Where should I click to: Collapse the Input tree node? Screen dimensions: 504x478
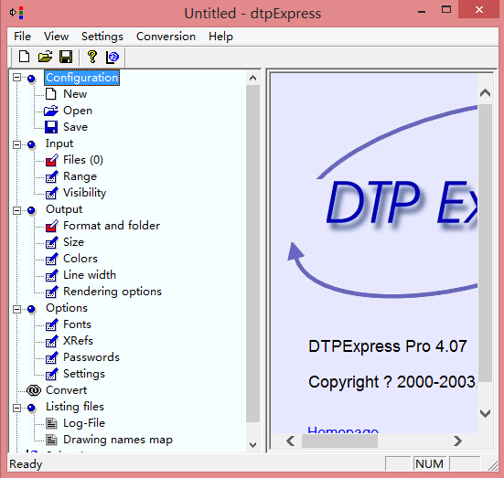[16, 145]
